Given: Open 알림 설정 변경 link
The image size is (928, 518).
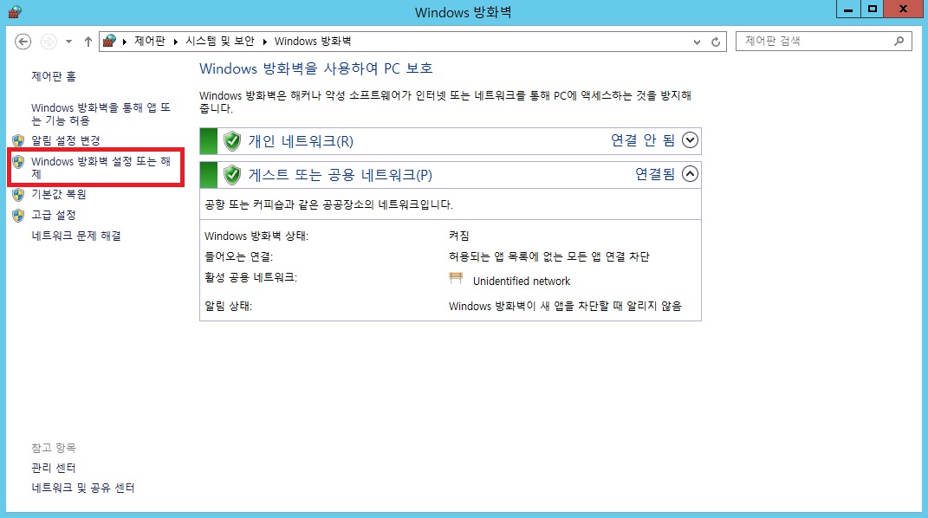Looking at the screenshot, I should 66,140.
